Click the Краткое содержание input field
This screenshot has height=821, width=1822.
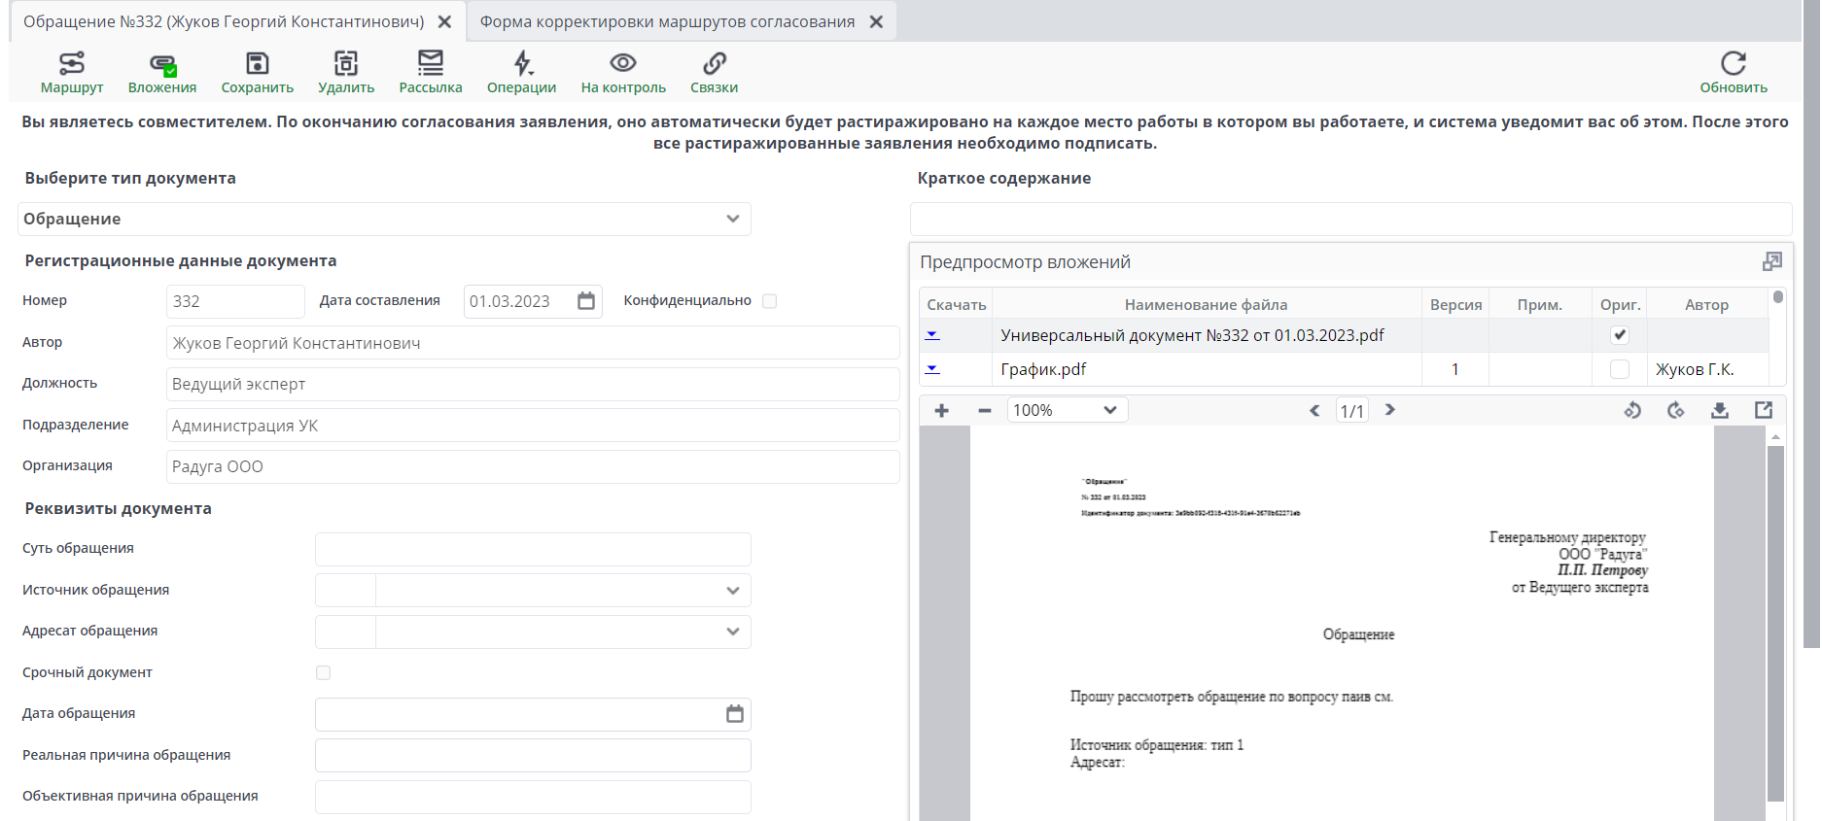tap(1349, 219)
